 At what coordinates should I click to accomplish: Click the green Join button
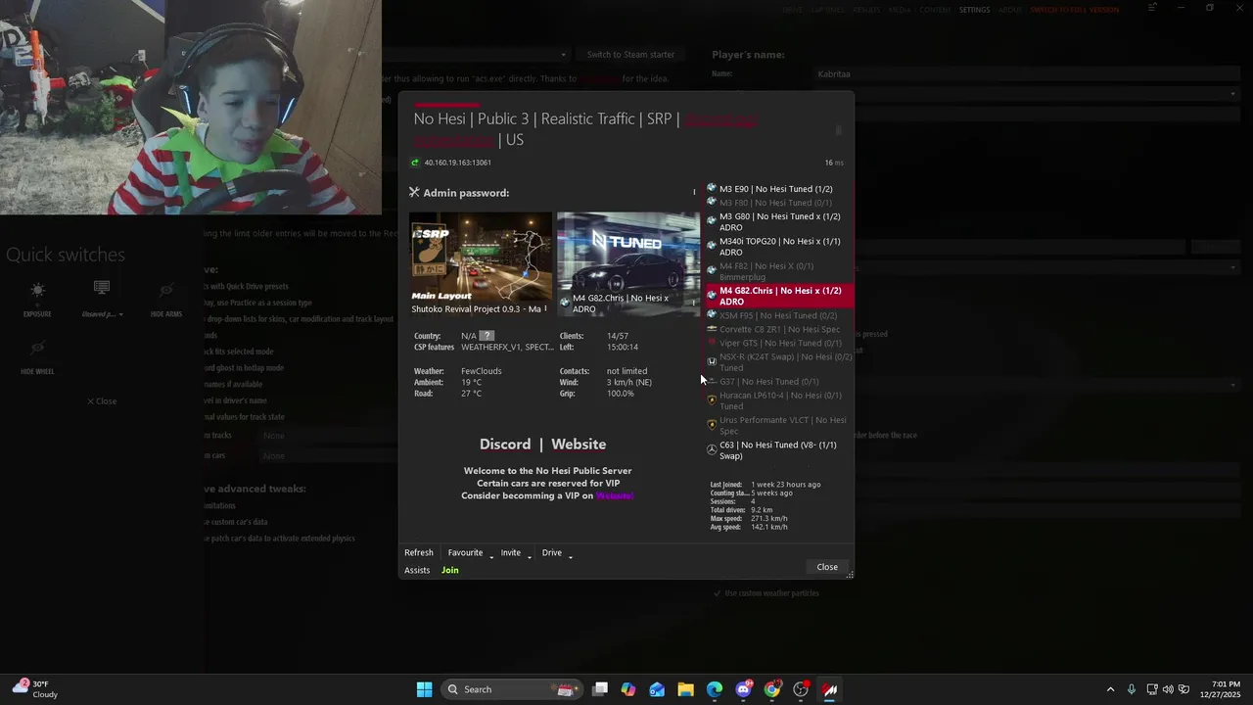click(x=449, y=570)
